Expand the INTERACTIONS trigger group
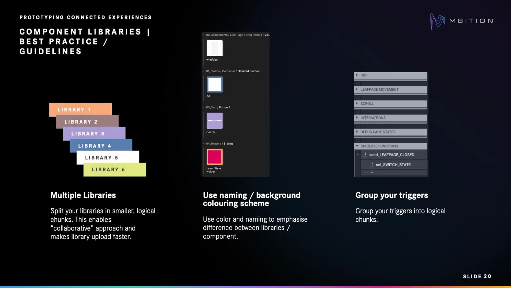The height and width of the screenshot is (288, 511). click(x=357, y=117)
